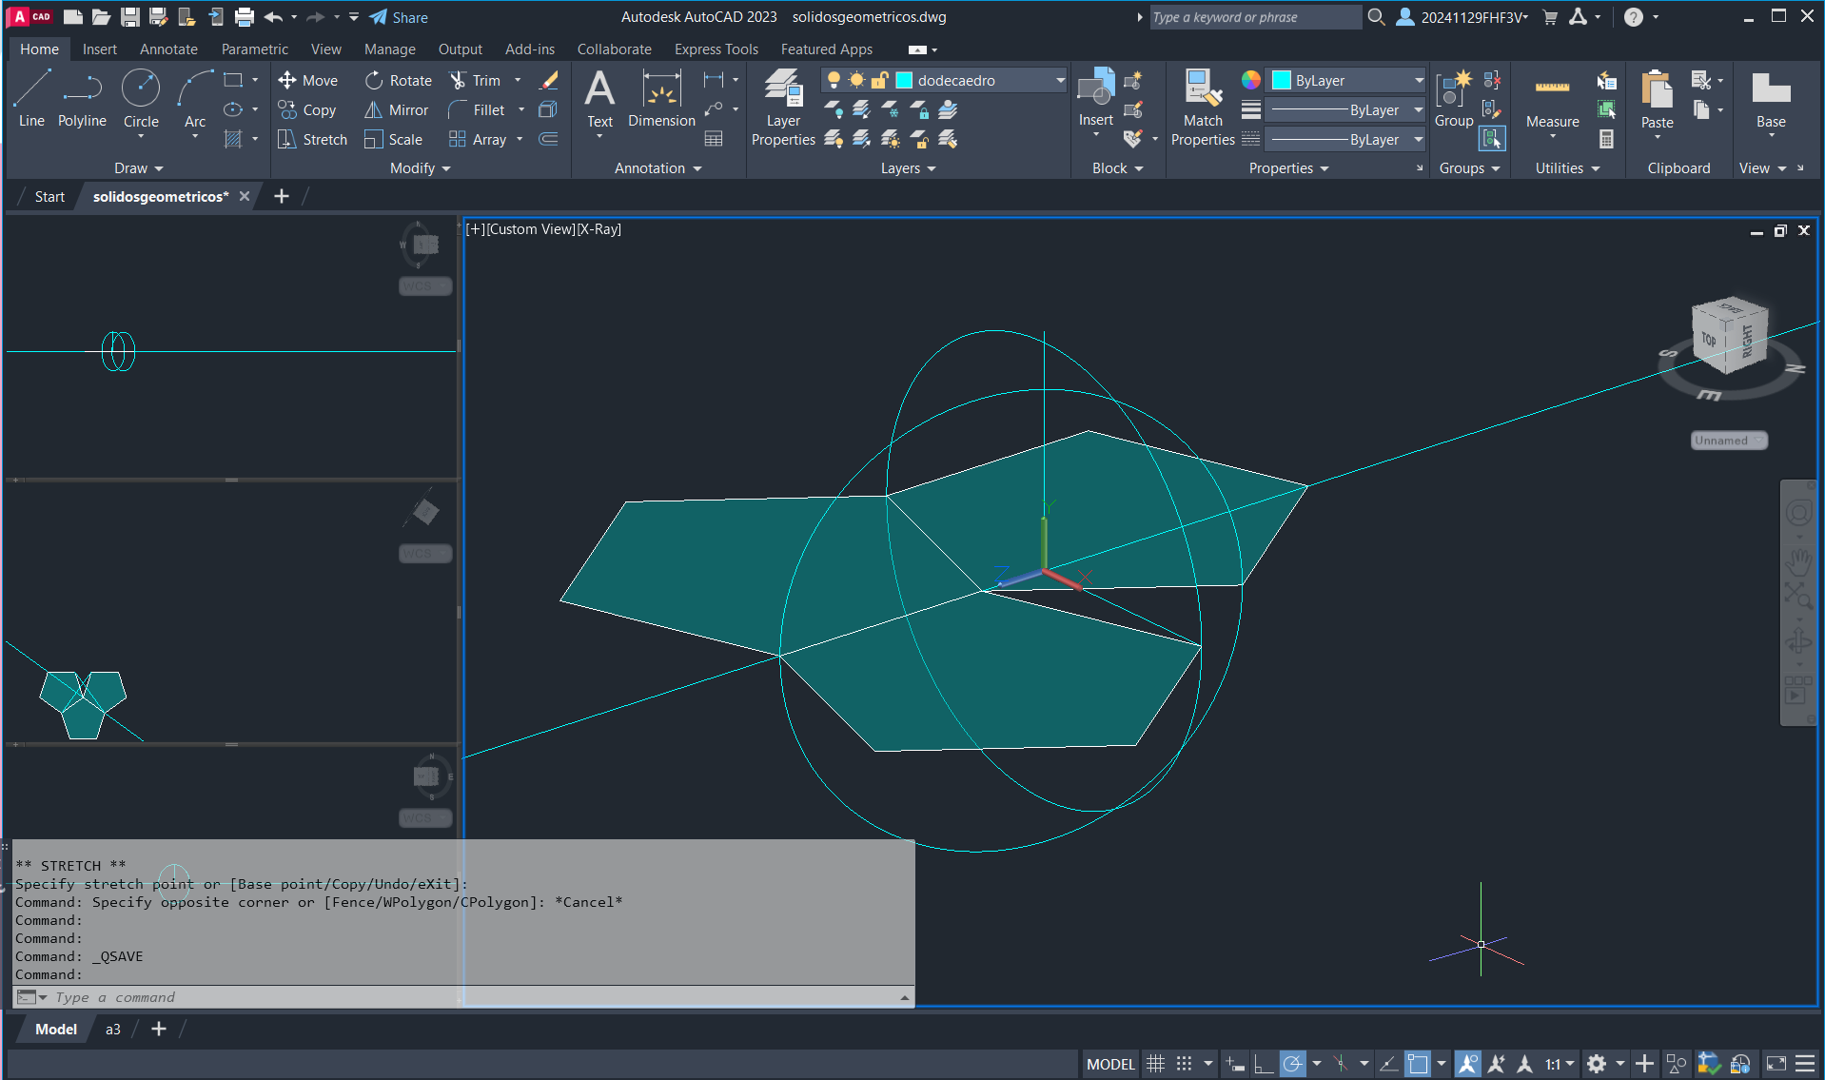Viewport: 1825px width, 1080px height.
Task: Click the cyan ByLayer color swatch
Action: tap(1282, 81)
